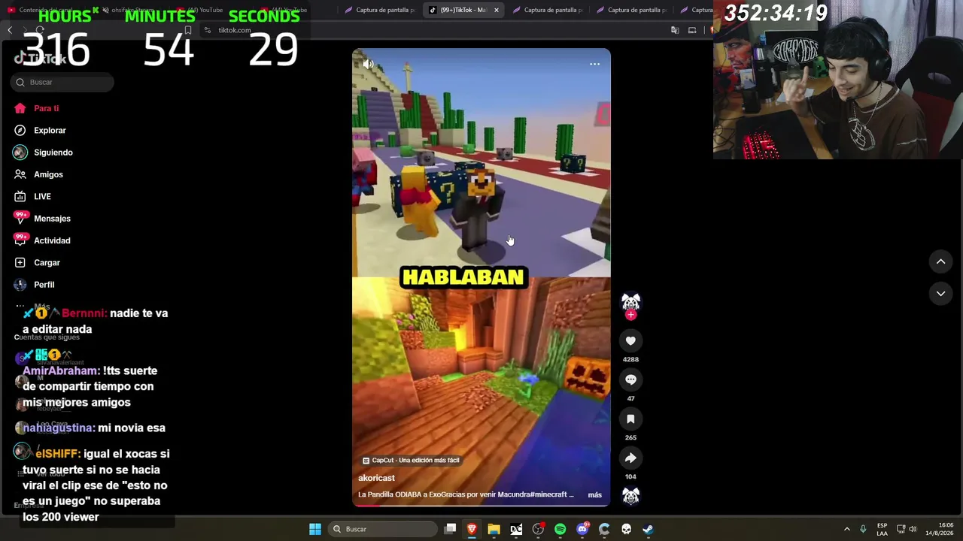Go back in the browser

(10, 30)
